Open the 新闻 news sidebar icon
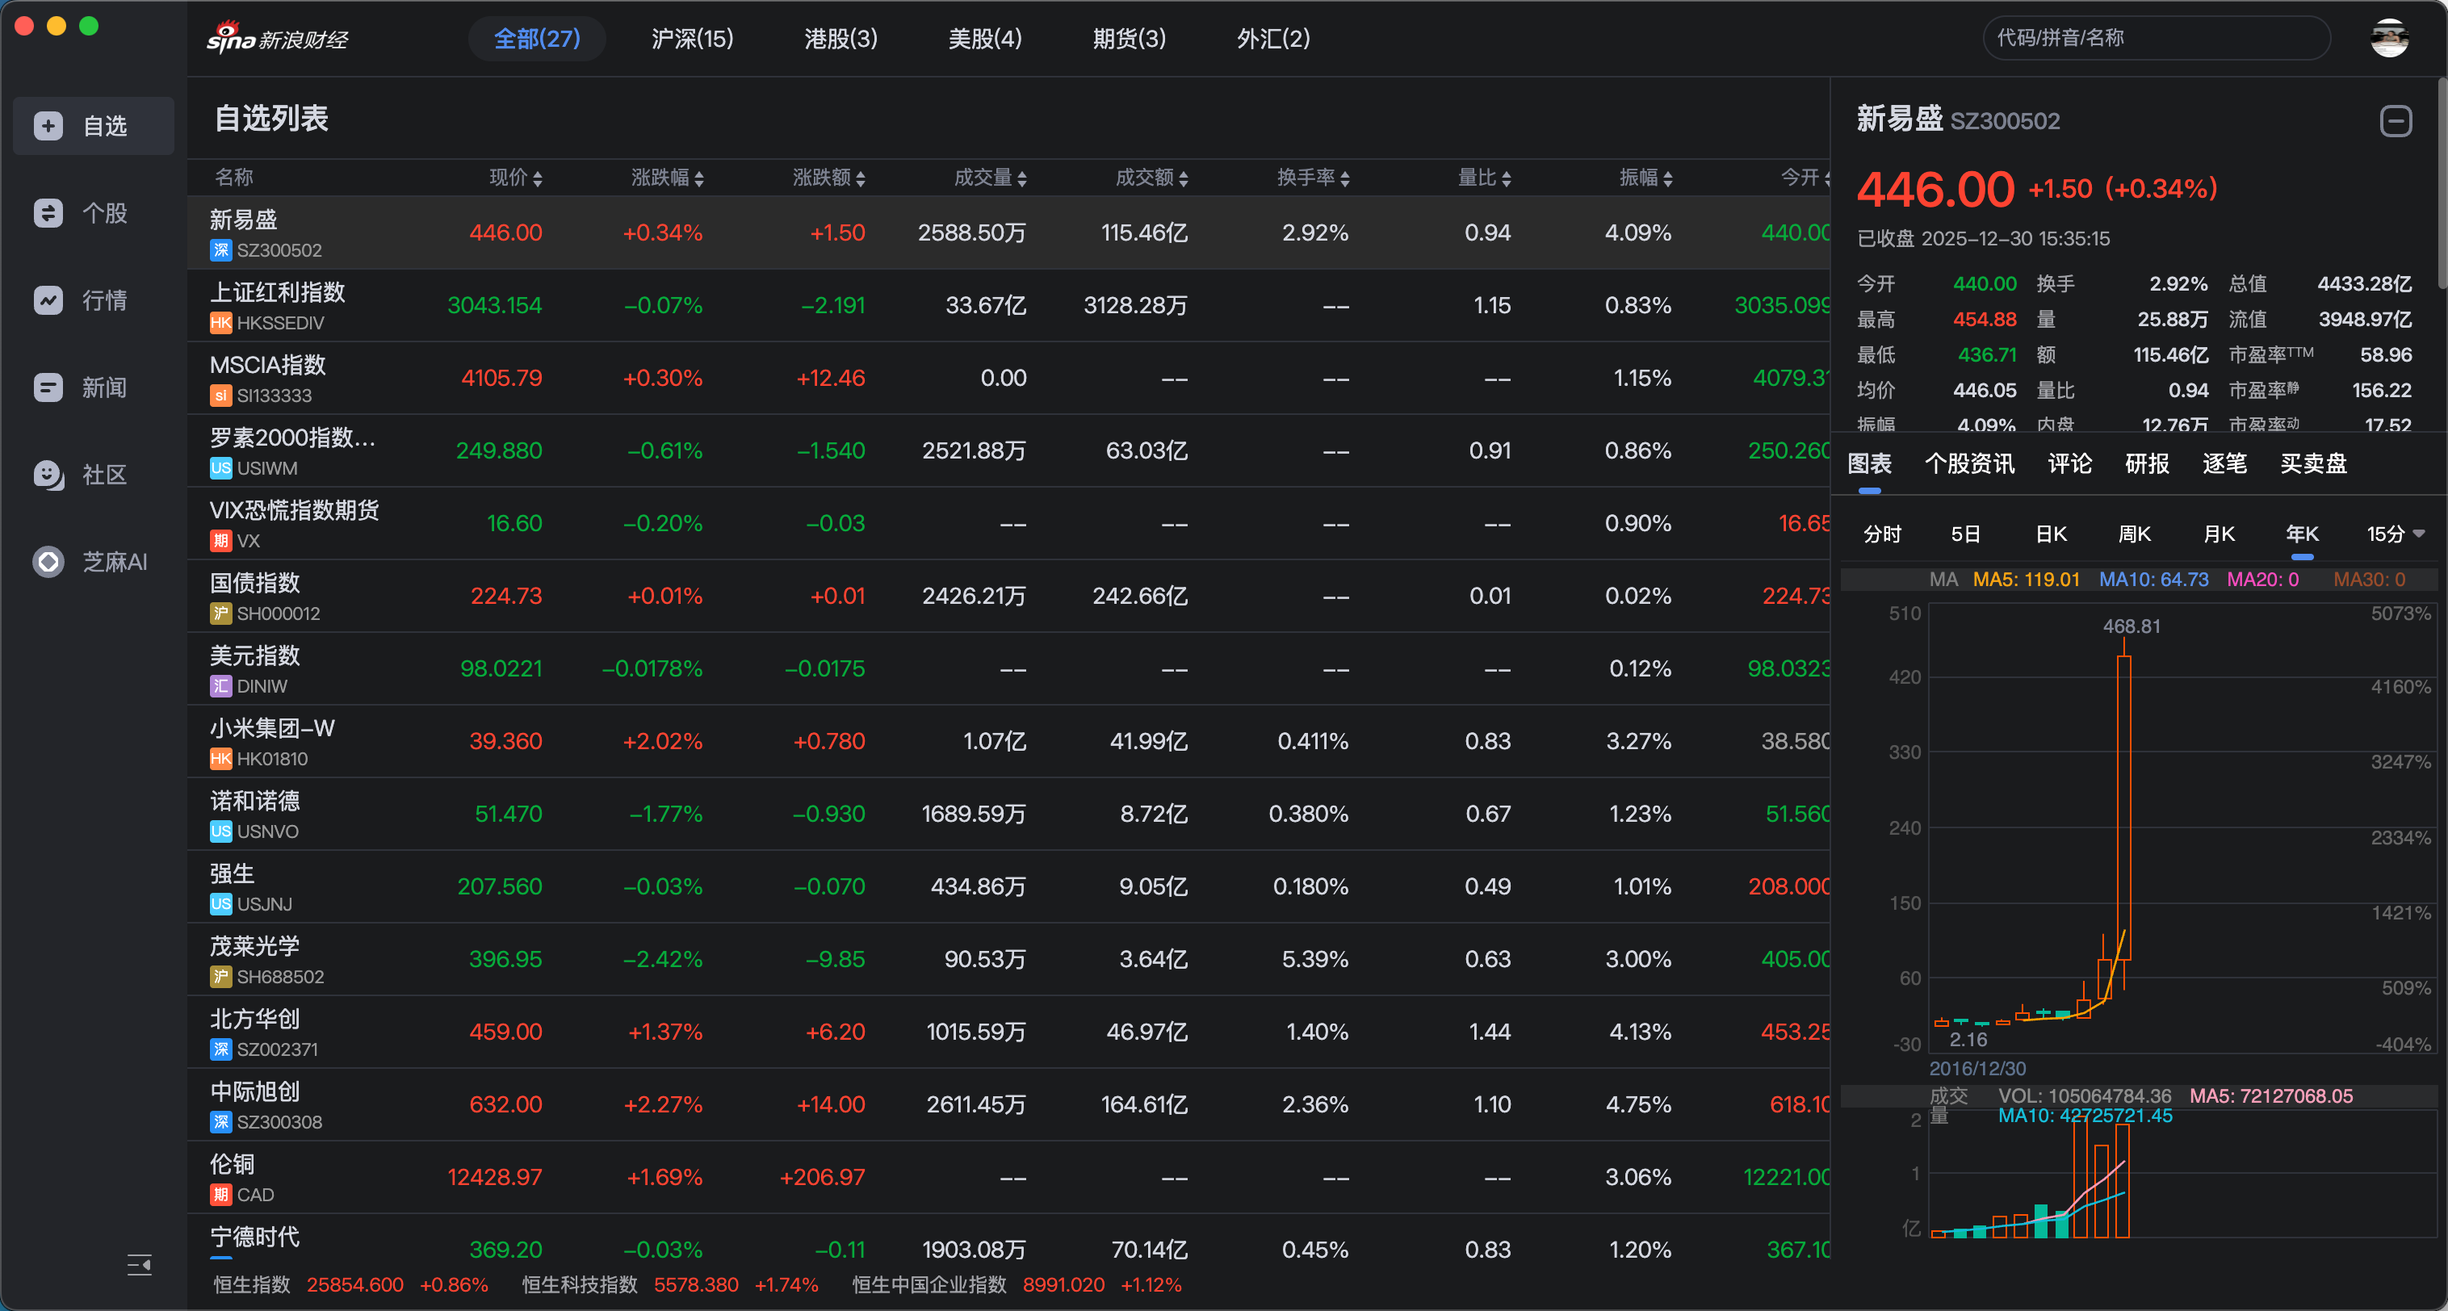The image size is (2448, 1311). 48,387
